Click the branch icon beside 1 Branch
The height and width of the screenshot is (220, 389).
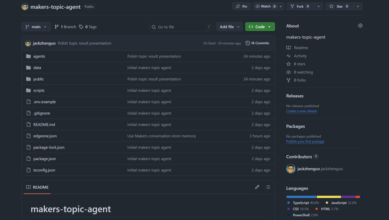[x=57, y=27]
